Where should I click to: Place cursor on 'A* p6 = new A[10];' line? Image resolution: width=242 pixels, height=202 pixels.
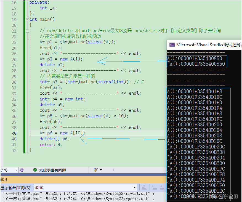coord(62,133)
